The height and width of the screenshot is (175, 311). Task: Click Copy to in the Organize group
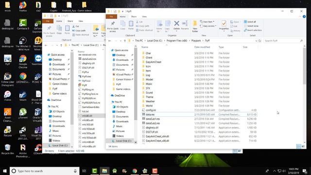point(167,26)
